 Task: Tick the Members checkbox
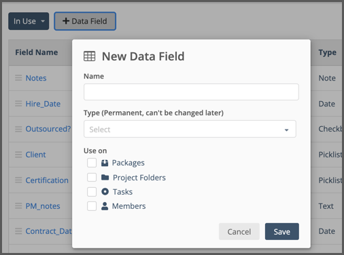[x=92, y=206]
